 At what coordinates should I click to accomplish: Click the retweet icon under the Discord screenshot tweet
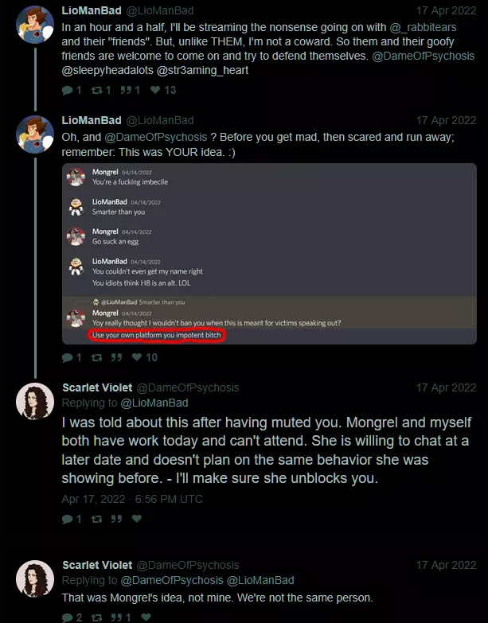pyautogui.click(x=98, y=358)
